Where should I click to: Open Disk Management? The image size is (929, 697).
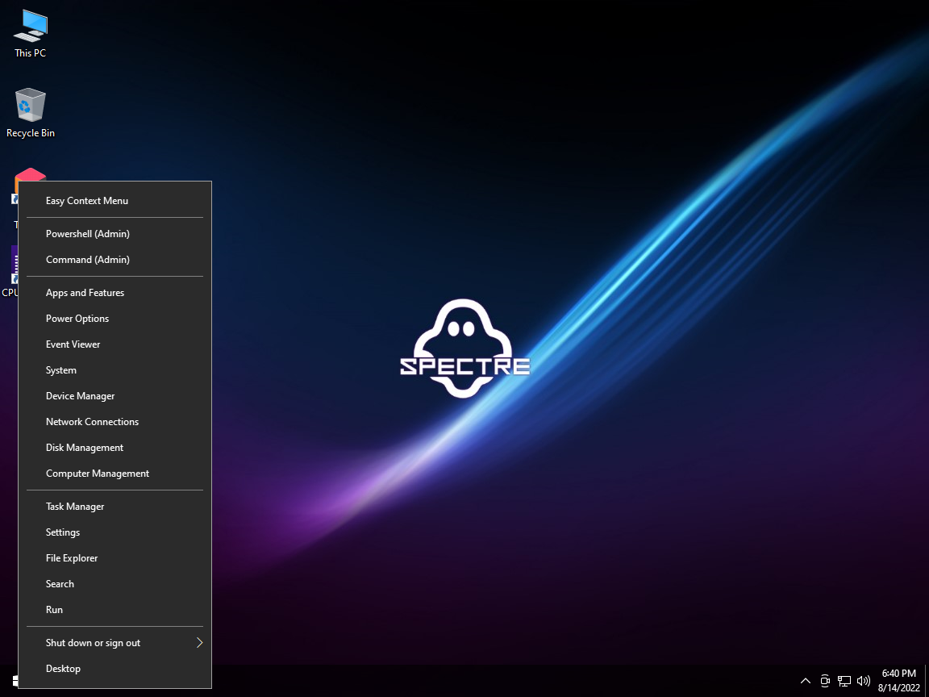[115, 448]
